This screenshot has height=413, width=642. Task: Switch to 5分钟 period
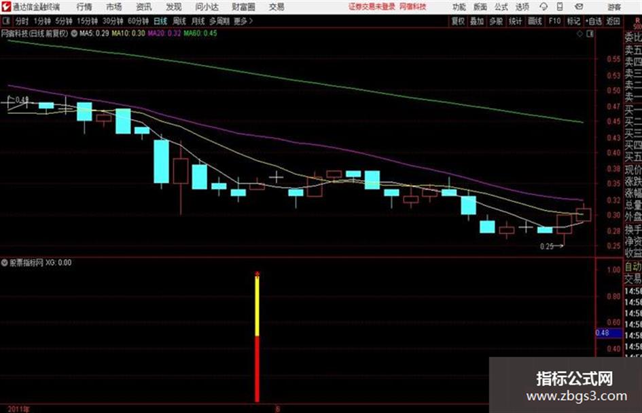[x=64, y=21]
